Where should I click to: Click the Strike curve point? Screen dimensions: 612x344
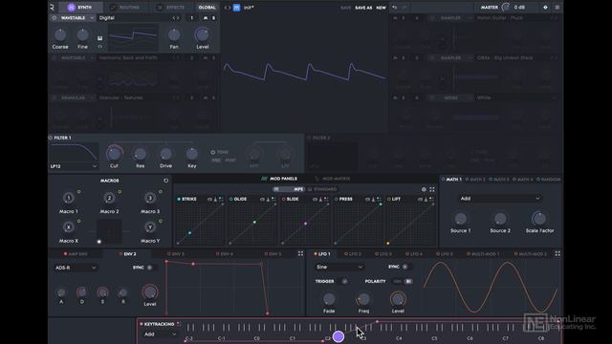coord(189,233)
